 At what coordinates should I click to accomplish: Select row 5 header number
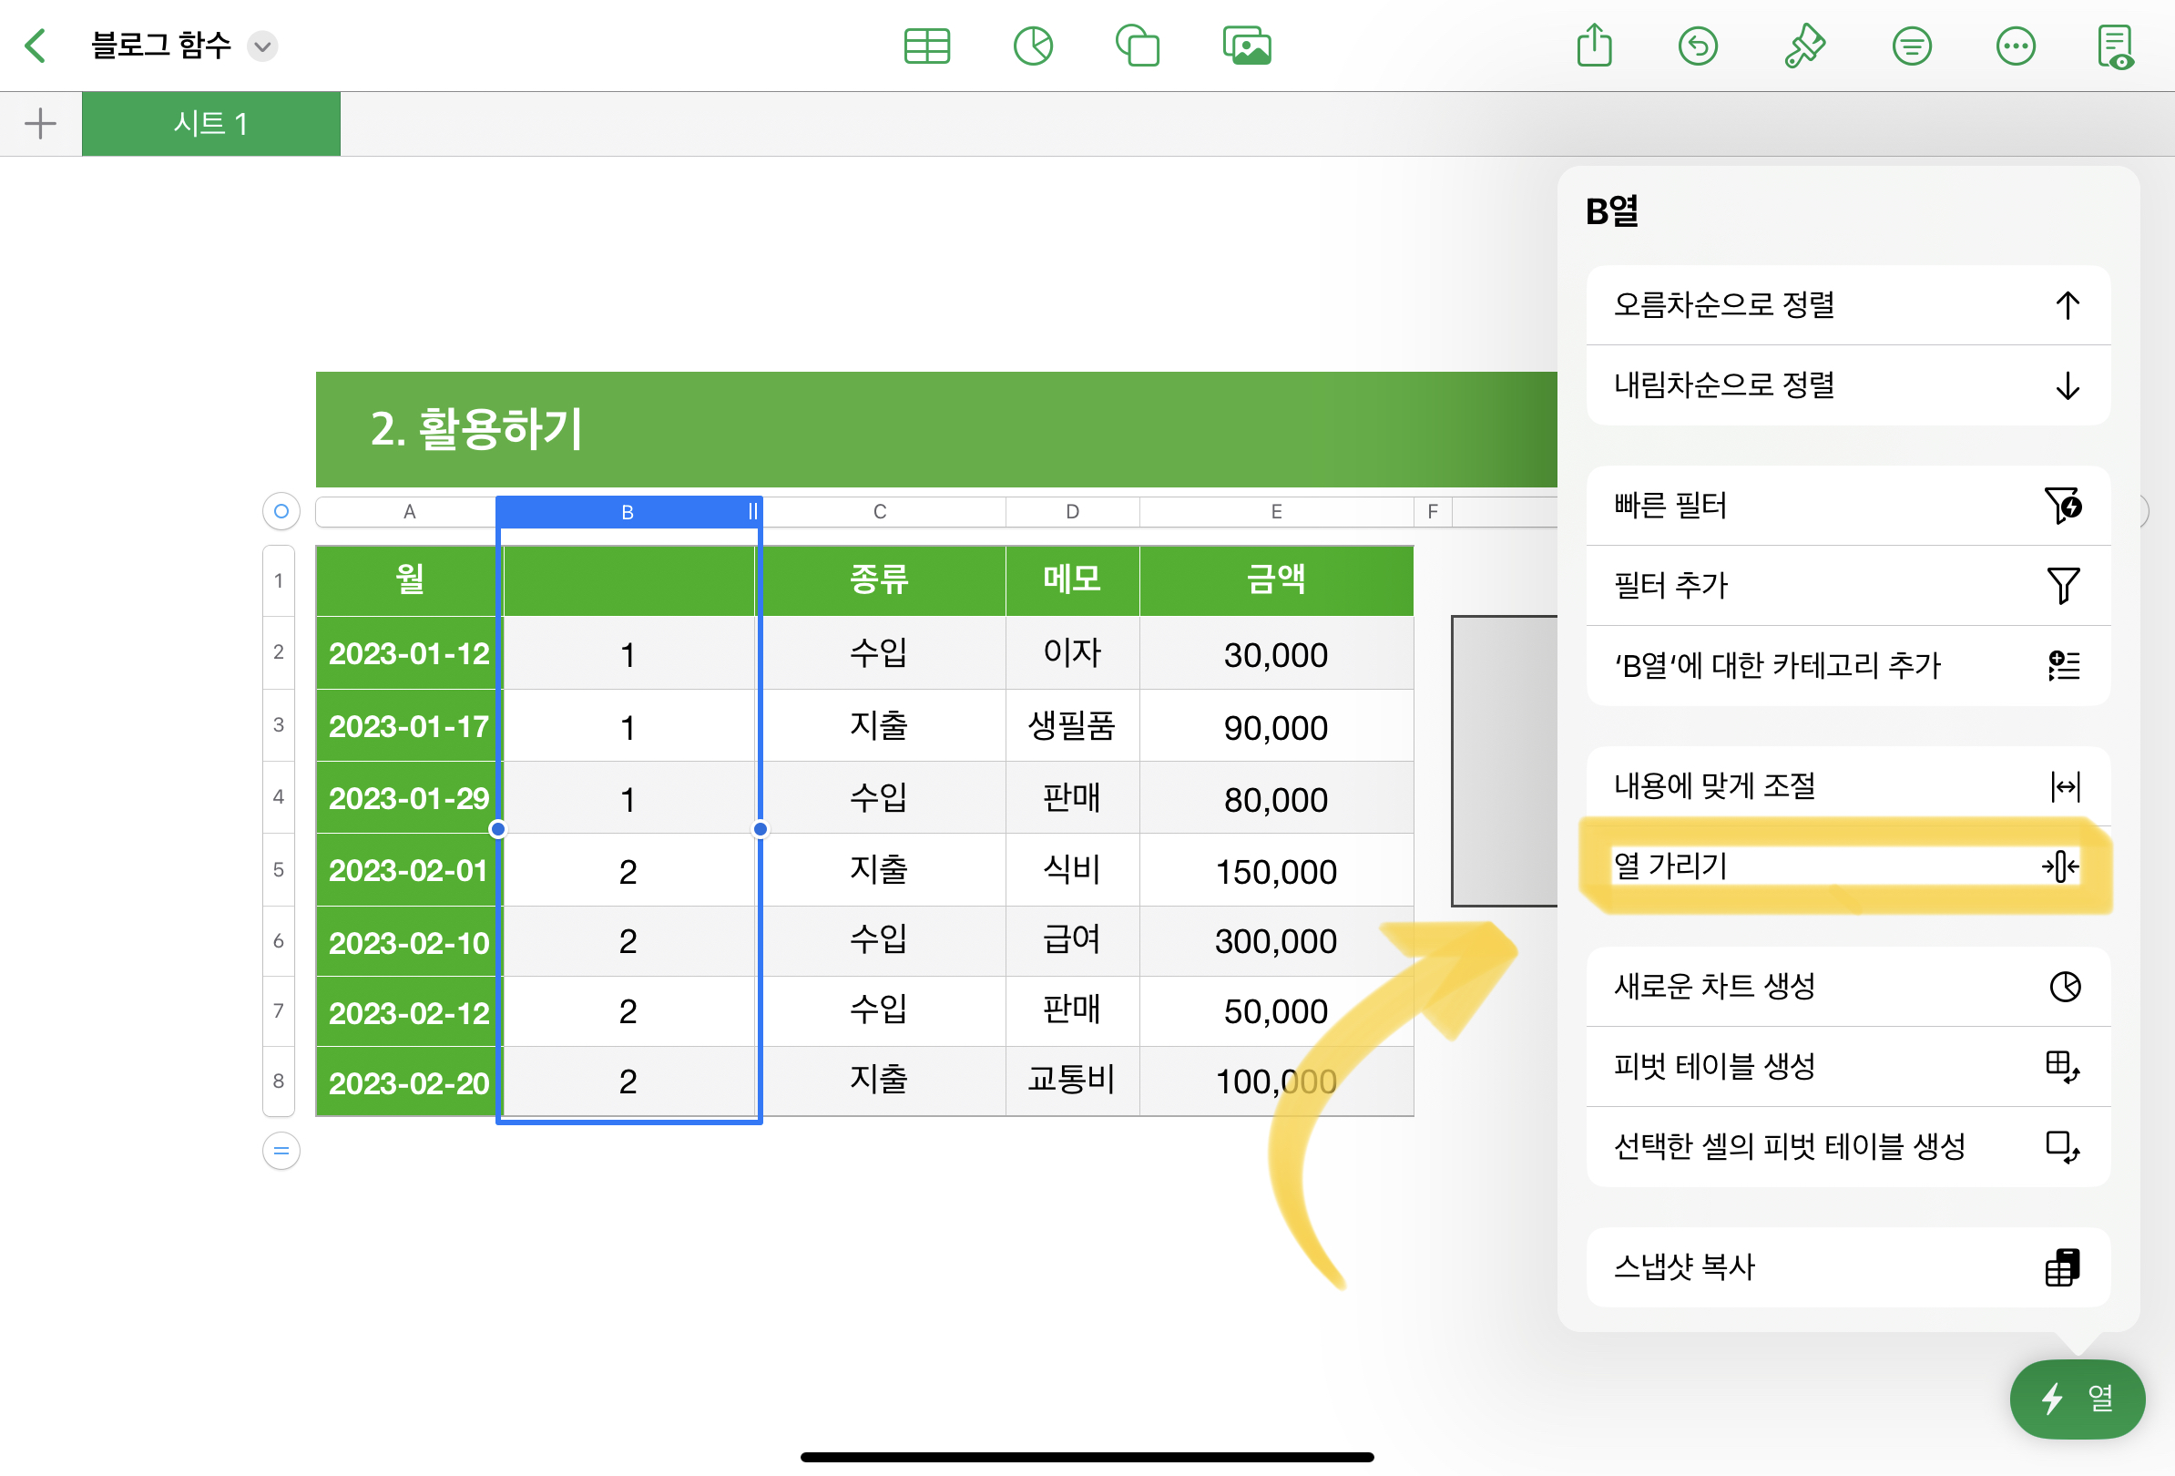[x=279, y=869]
